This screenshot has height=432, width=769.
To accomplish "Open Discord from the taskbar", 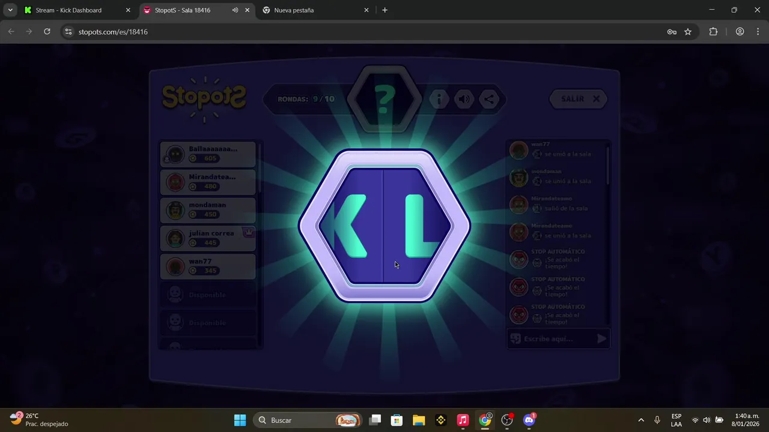I will (x=529, y=420).
